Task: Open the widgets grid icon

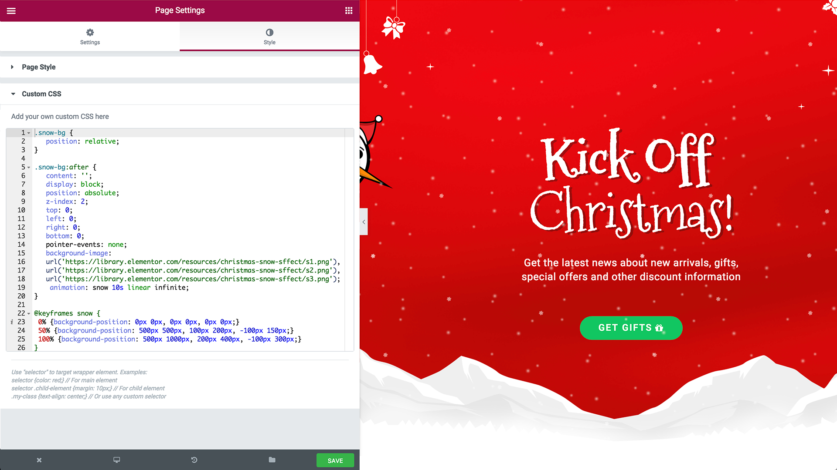Action: point(349,10)
